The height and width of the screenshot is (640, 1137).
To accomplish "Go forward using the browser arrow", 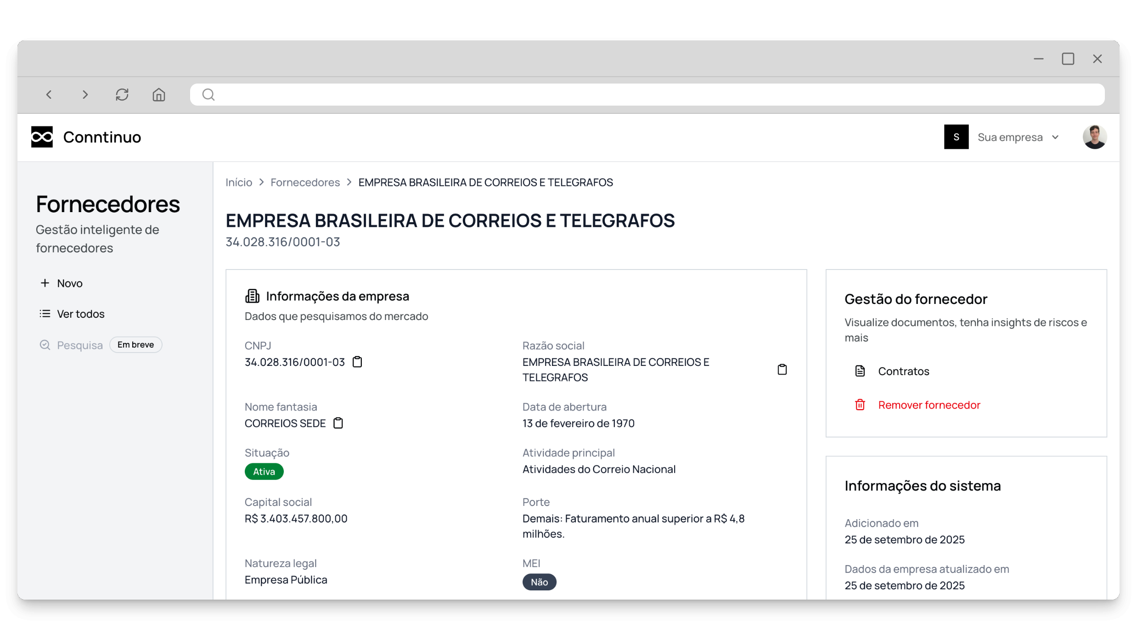I will coord(85,95).
